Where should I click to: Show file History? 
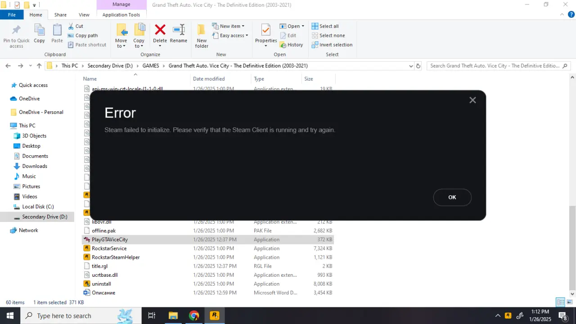pos(291,45)
